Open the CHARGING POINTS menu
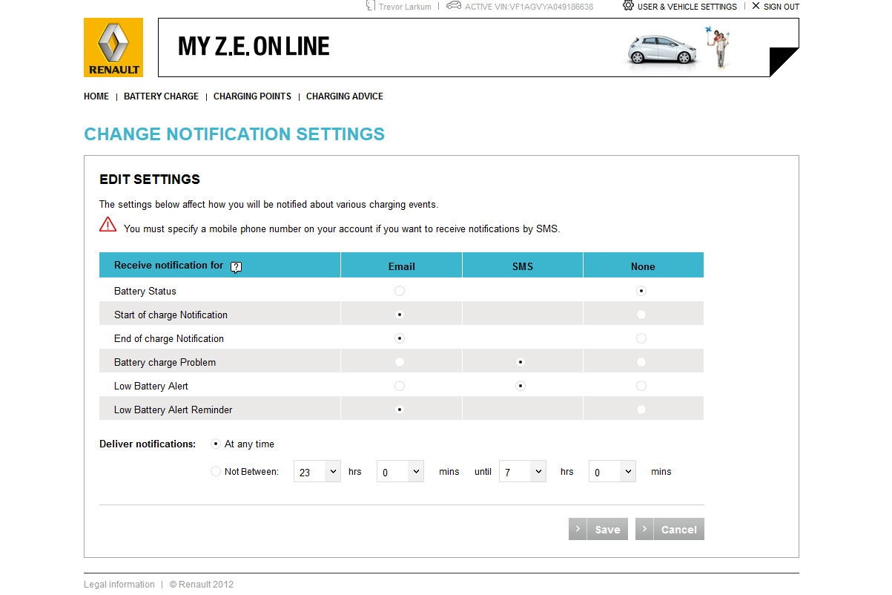This screenshot has width=892, height=595. 252,96
